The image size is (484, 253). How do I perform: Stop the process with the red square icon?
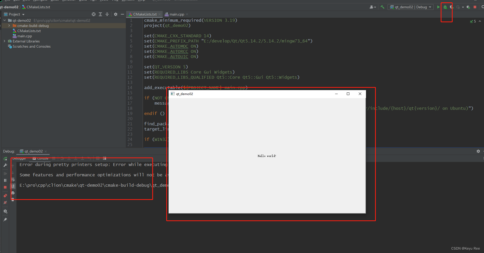click(475, 7)
